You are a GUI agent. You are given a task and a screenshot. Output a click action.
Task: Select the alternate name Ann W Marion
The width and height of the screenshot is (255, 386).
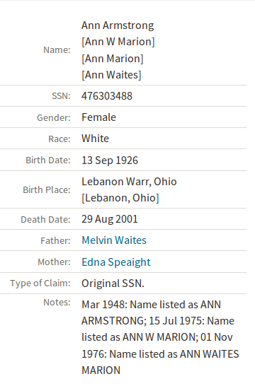[118, 42]
